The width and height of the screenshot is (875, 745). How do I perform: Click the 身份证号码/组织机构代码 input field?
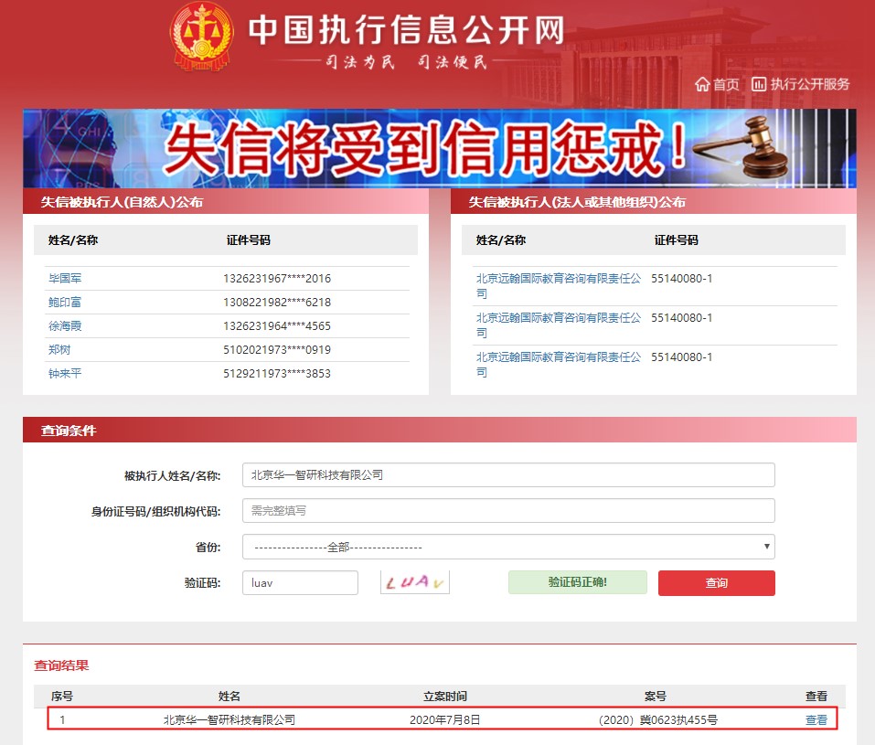point(508,511)
